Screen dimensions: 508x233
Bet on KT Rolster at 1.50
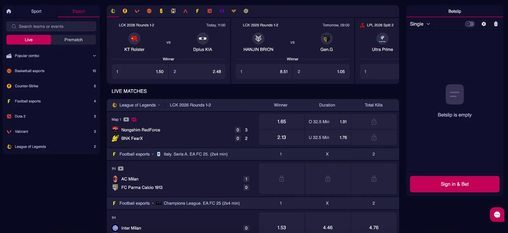(140, 72)
